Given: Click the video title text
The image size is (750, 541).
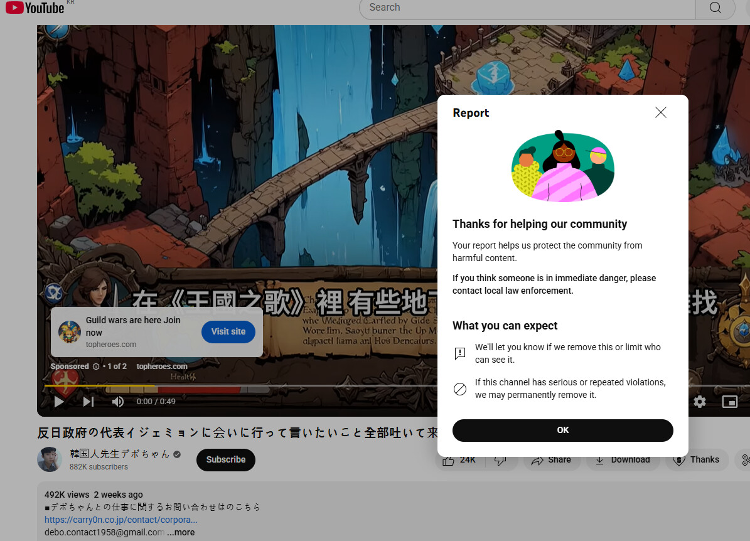Looking at the screenshot, I should 237,432.
